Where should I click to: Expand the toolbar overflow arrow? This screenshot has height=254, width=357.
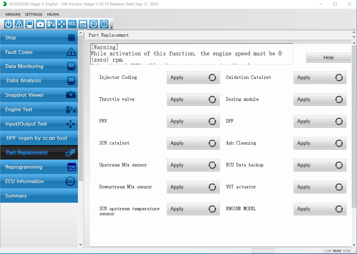pyautogui.click(x=112, y=28)
